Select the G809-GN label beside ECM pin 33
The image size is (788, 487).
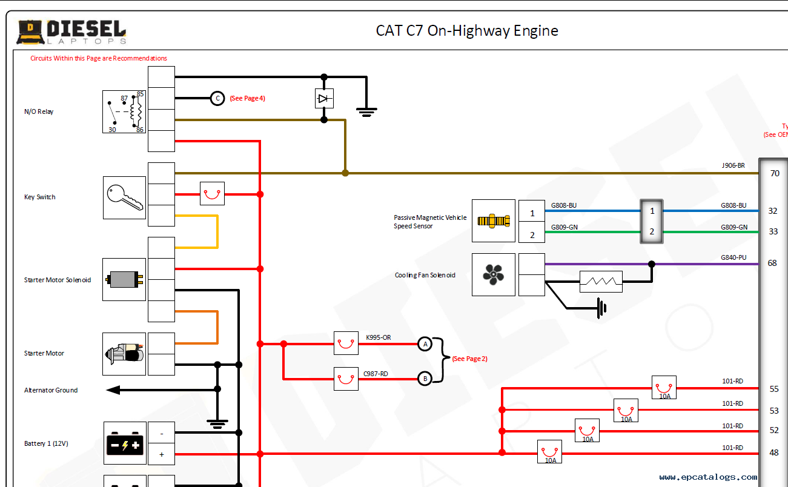pos(734,228)
